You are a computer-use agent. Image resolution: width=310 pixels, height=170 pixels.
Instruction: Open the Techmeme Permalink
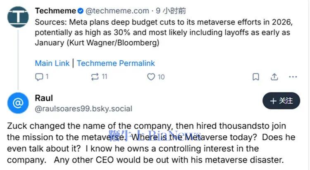pyautogui.click(x=116, y=63)
